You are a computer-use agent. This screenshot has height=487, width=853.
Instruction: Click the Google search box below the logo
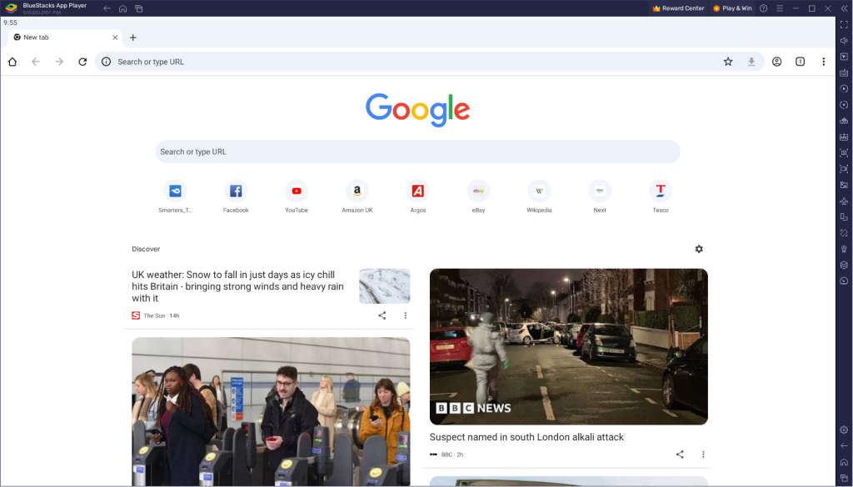(418, 152)
